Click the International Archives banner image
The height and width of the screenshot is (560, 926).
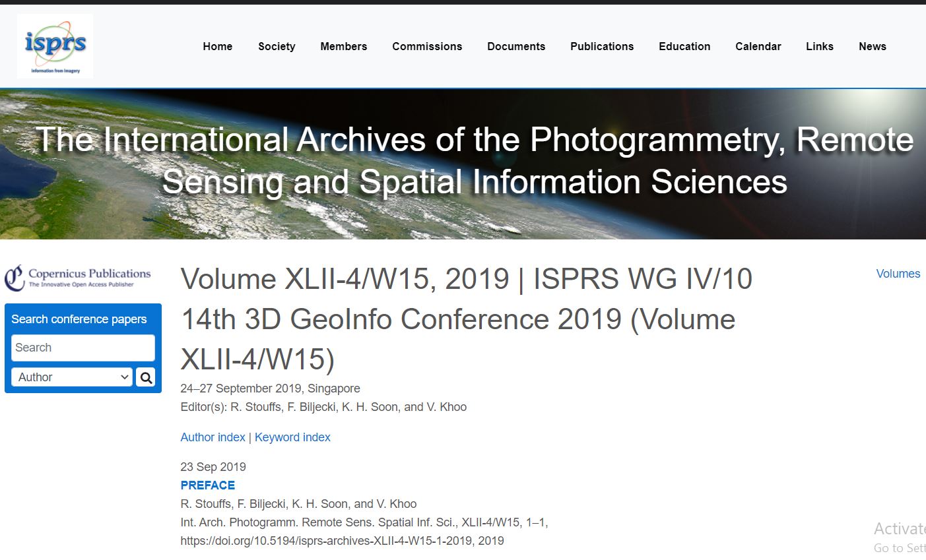pos(463,164)
